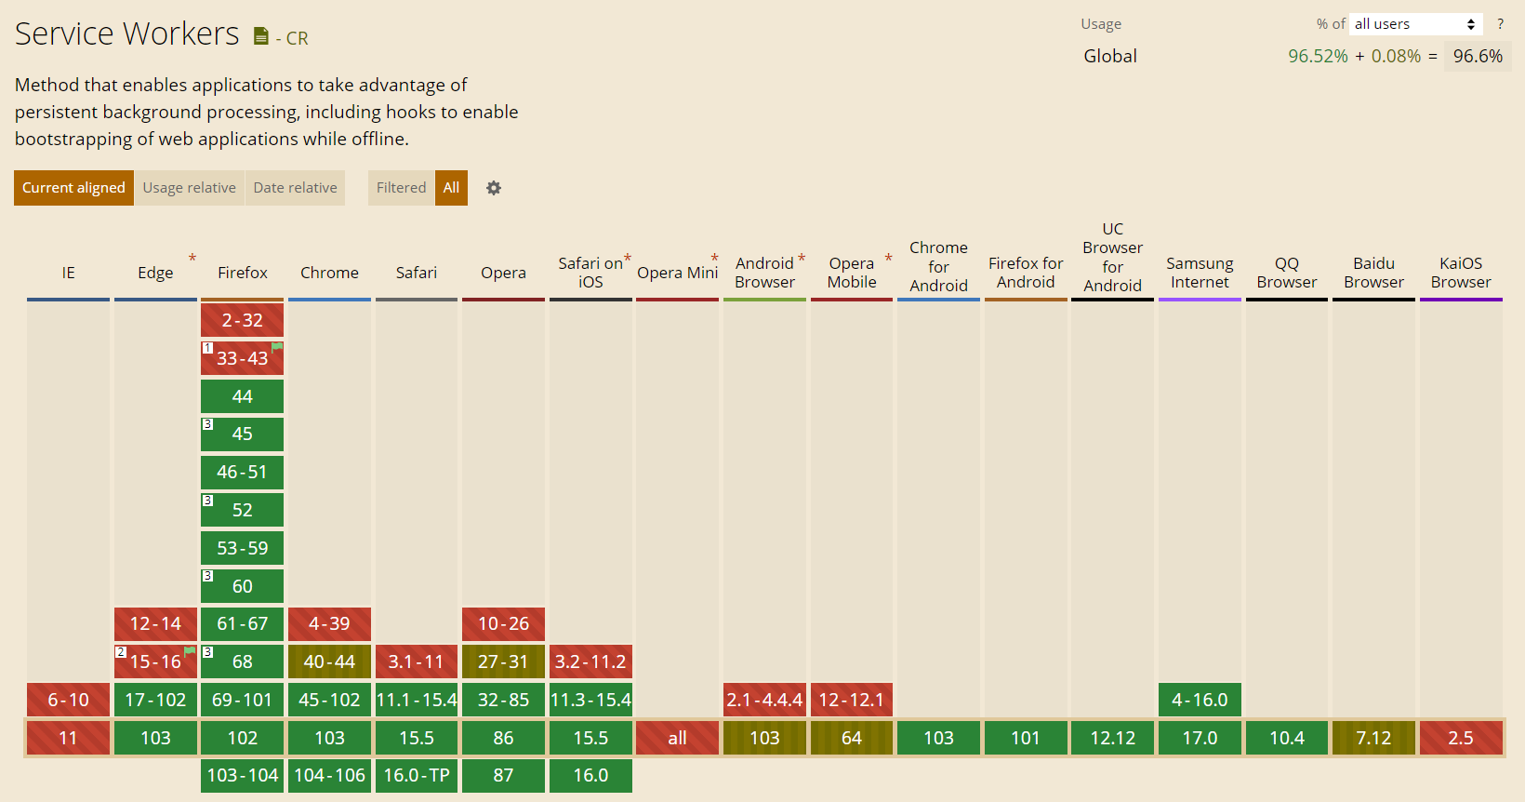The height and width of the screenshot is (802, 1525).
Task: Select Edge 12-14 version cell
Action: [155, 623]
